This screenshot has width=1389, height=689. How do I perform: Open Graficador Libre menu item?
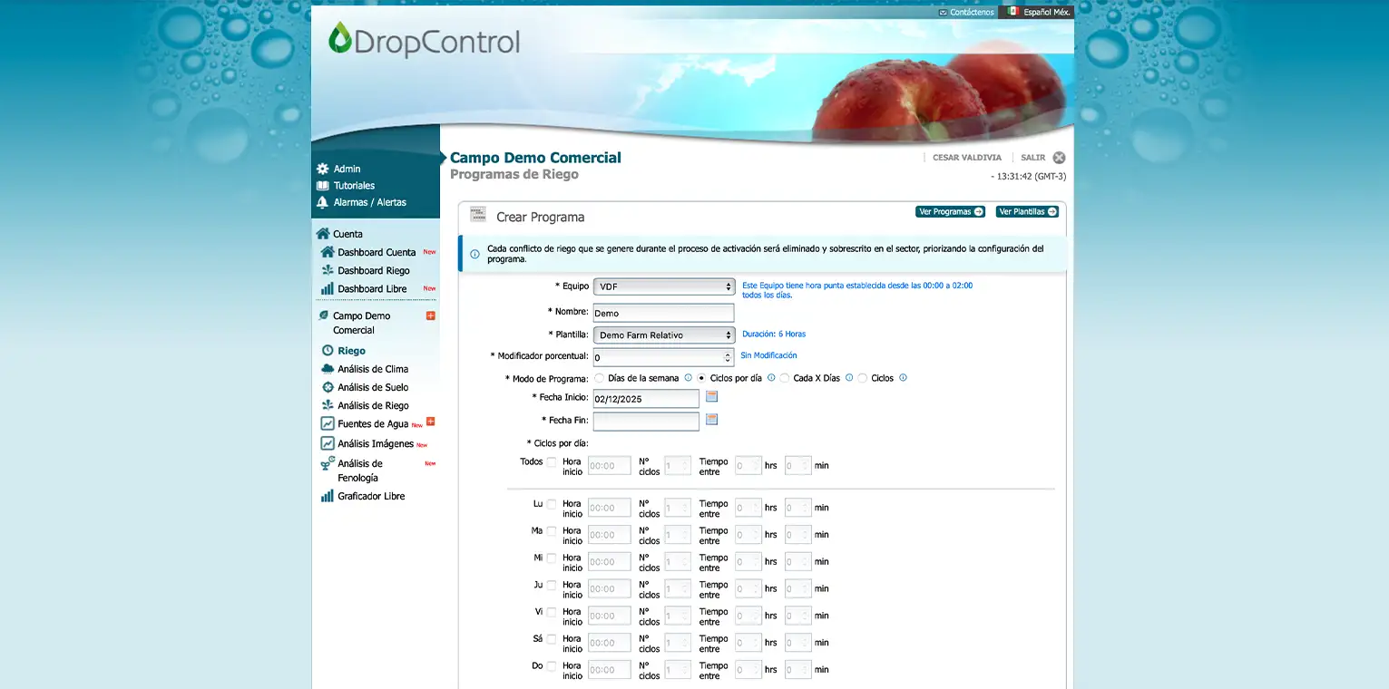pyautogui.click(x=371, y=497)
